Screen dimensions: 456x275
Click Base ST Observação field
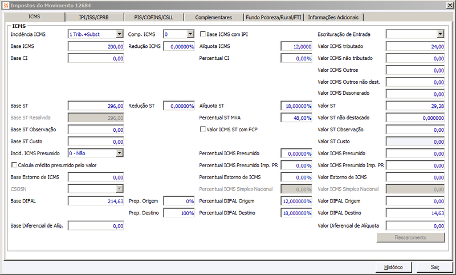tap(96, 130)
